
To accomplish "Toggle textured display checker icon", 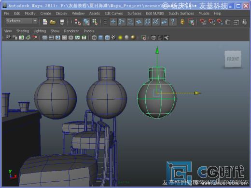I will click(x=113, y=38).
